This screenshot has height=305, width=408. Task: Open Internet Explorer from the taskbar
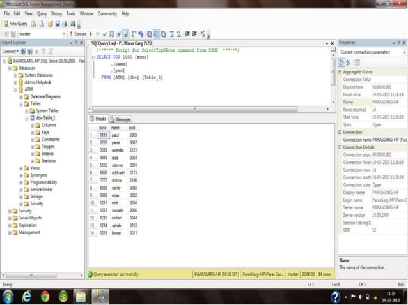(x=27, y=296)
